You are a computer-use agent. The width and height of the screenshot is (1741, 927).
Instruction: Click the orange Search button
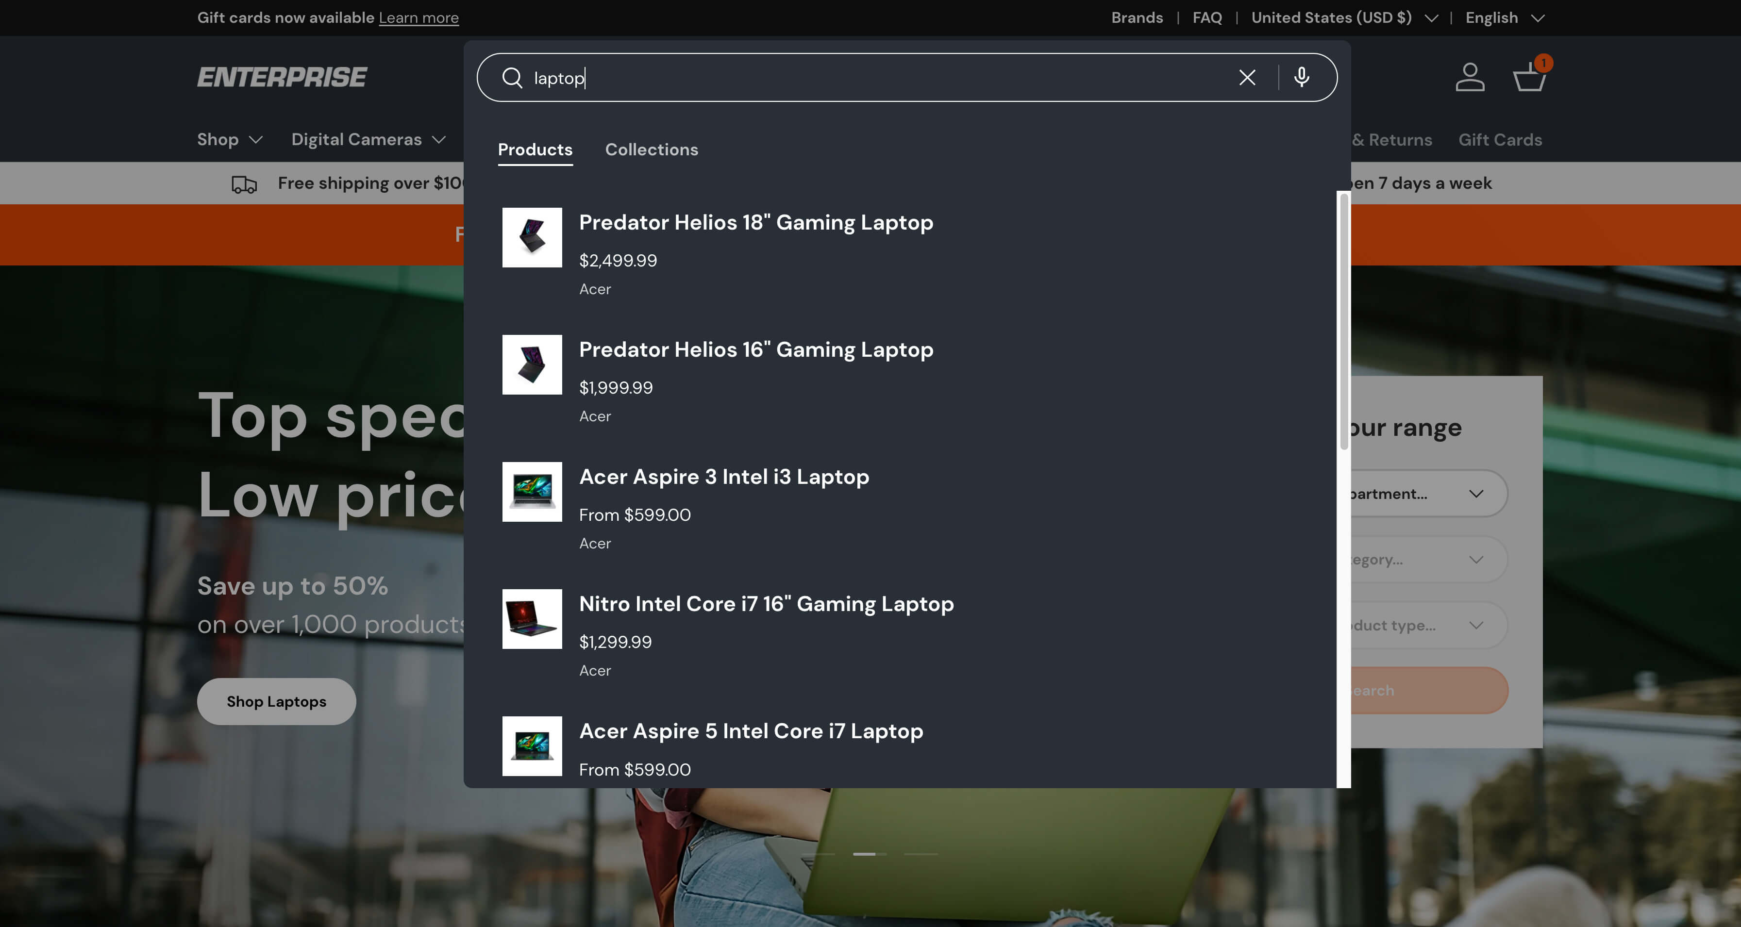1429,691
